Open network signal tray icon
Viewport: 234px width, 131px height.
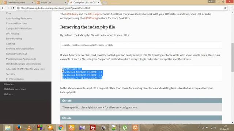(203, 128)
